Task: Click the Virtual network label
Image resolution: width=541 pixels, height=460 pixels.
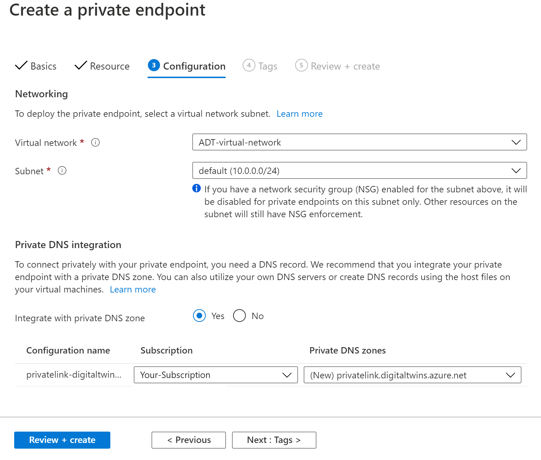Action: point(46,143)
